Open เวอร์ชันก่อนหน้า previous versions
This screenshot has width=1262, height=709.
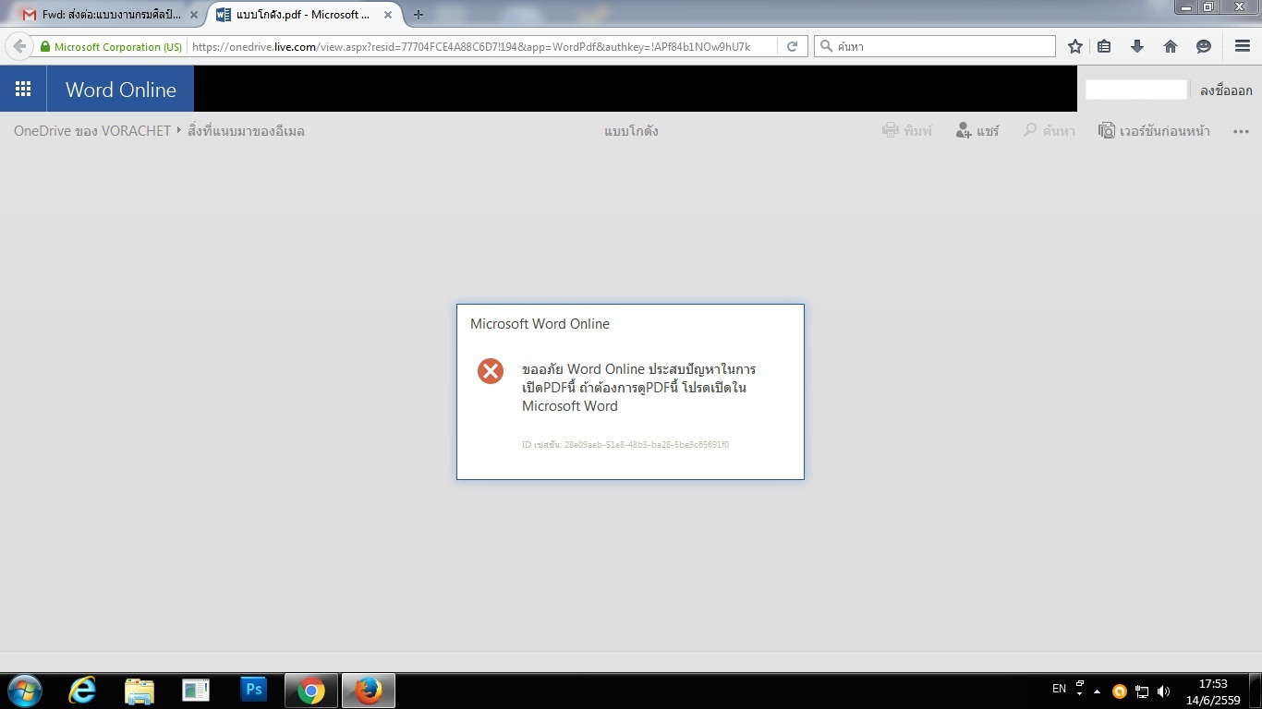1154,131
